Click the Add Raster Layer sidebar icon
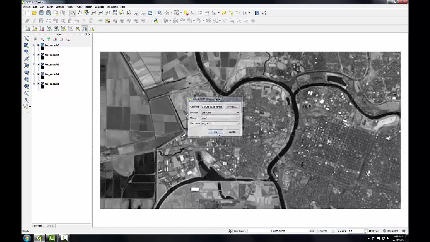The width and height of the screenshot is (430, 242). point(27,45)
